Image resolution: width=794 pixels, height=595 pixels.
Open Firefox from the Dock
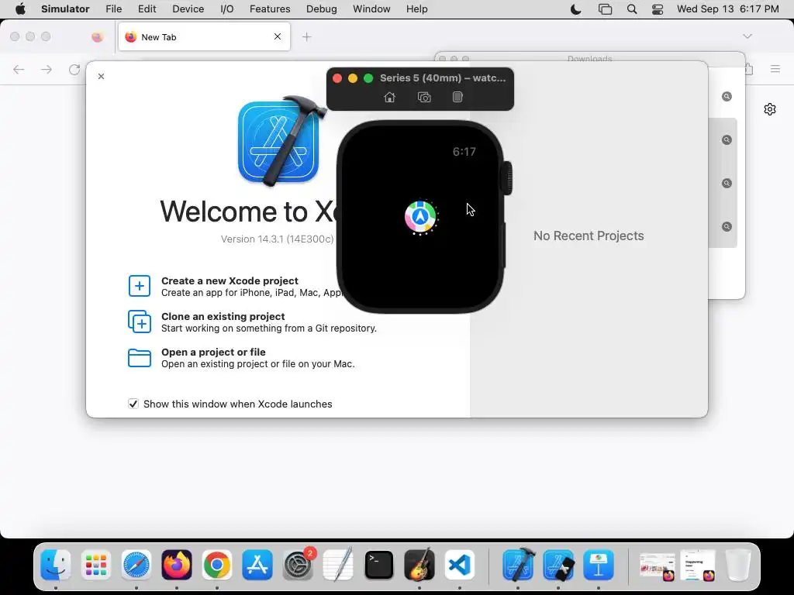177,565
